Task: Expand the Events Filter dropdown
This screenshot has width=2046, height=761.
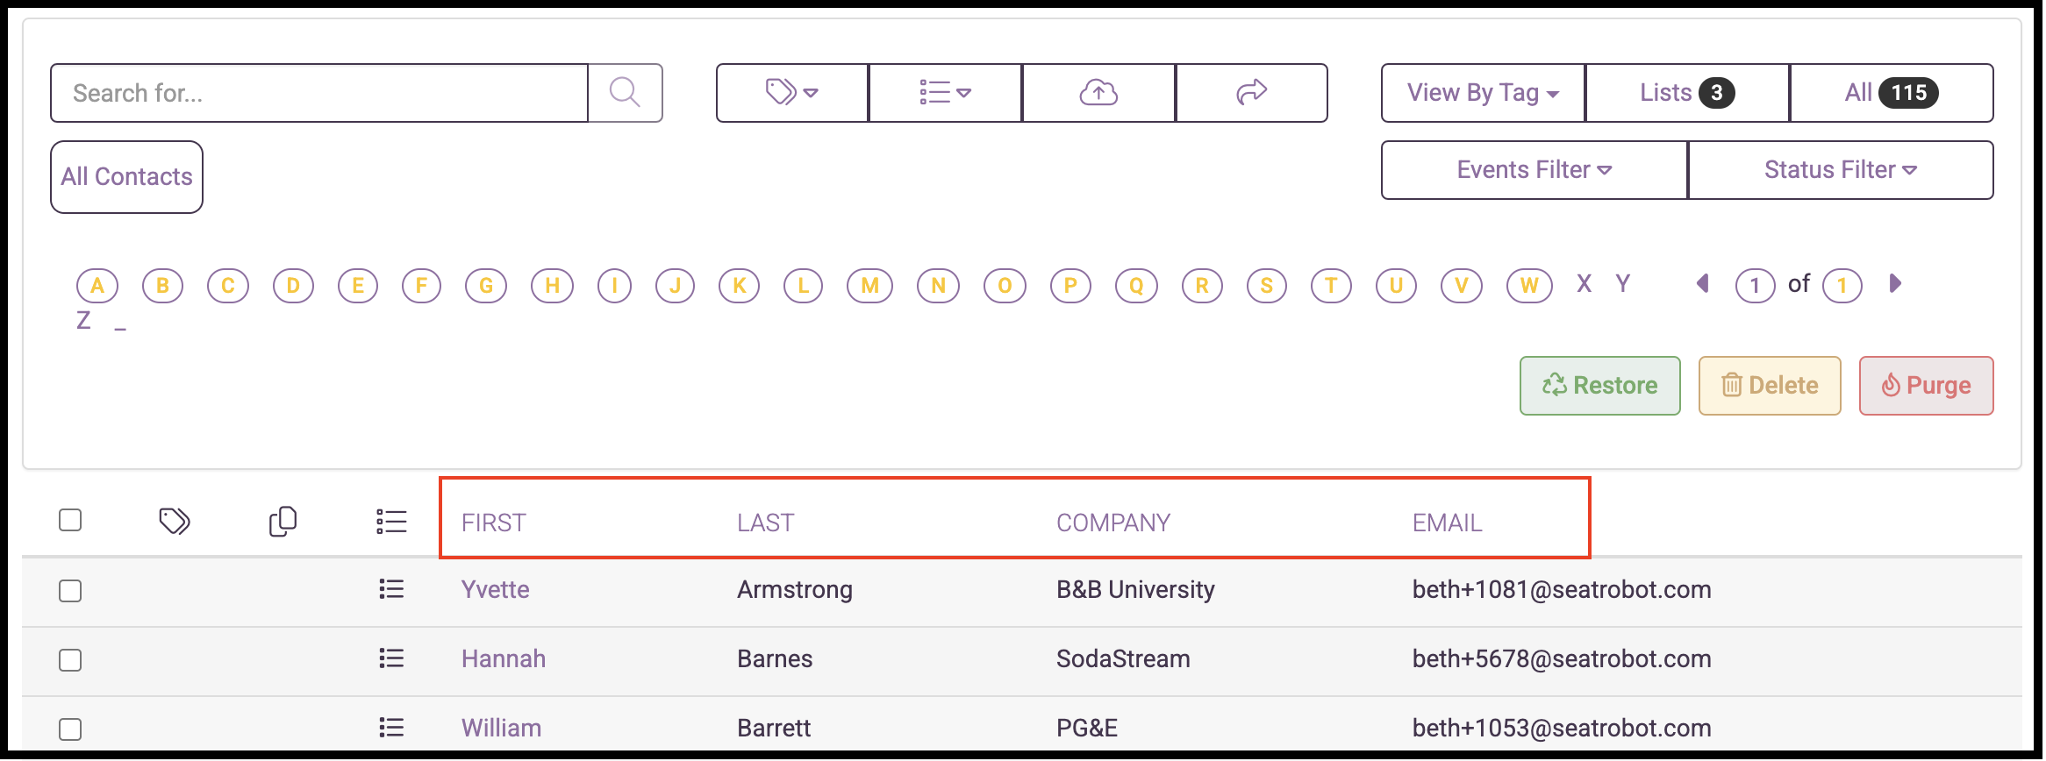Action: pos(1534,170)
